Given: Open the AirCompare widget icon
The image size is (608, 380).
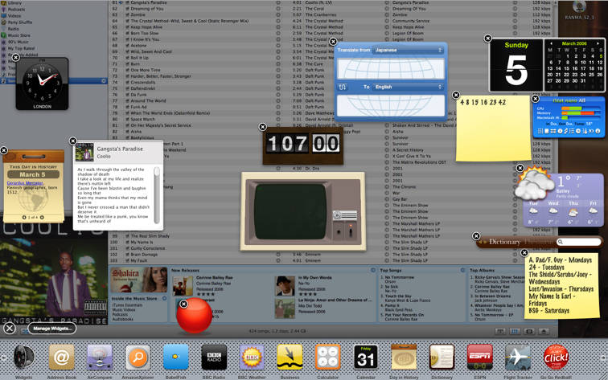Looking at the screenshot, I should click(100, 358).
